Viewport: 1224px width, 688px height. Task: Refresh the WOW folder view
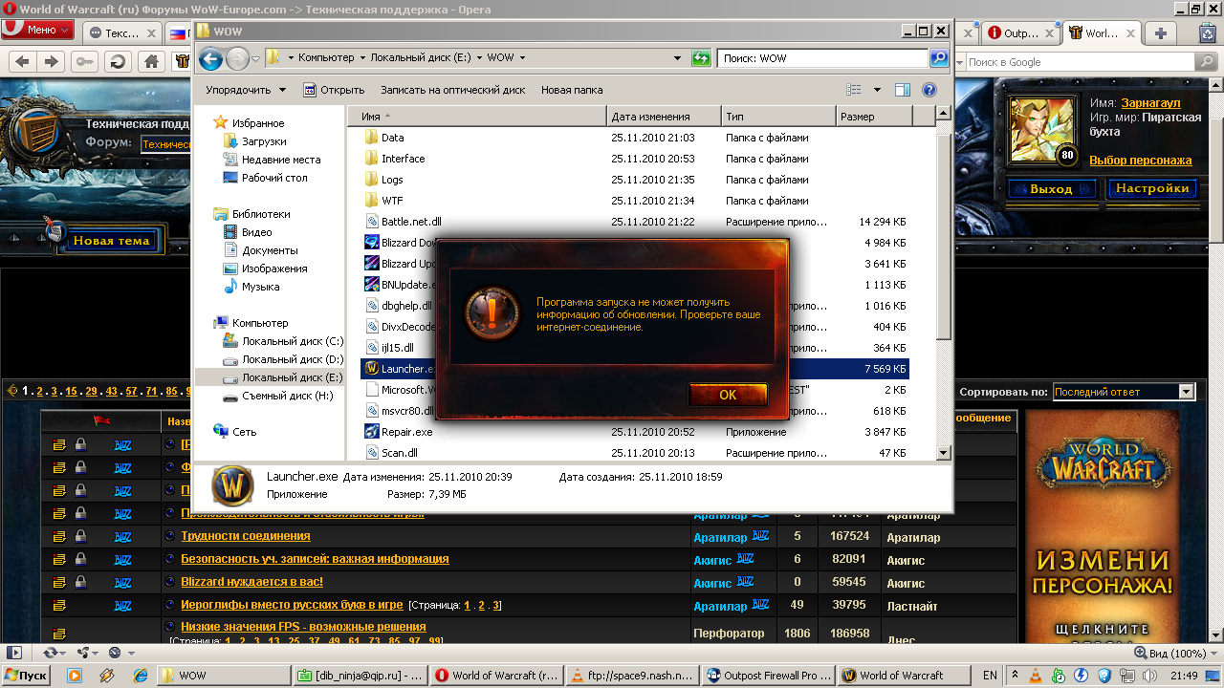(x=702, y=58)
